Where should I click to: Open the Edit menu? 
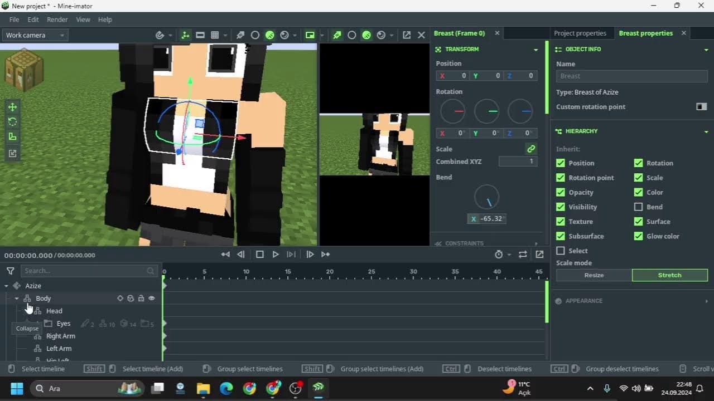(33, 19)
